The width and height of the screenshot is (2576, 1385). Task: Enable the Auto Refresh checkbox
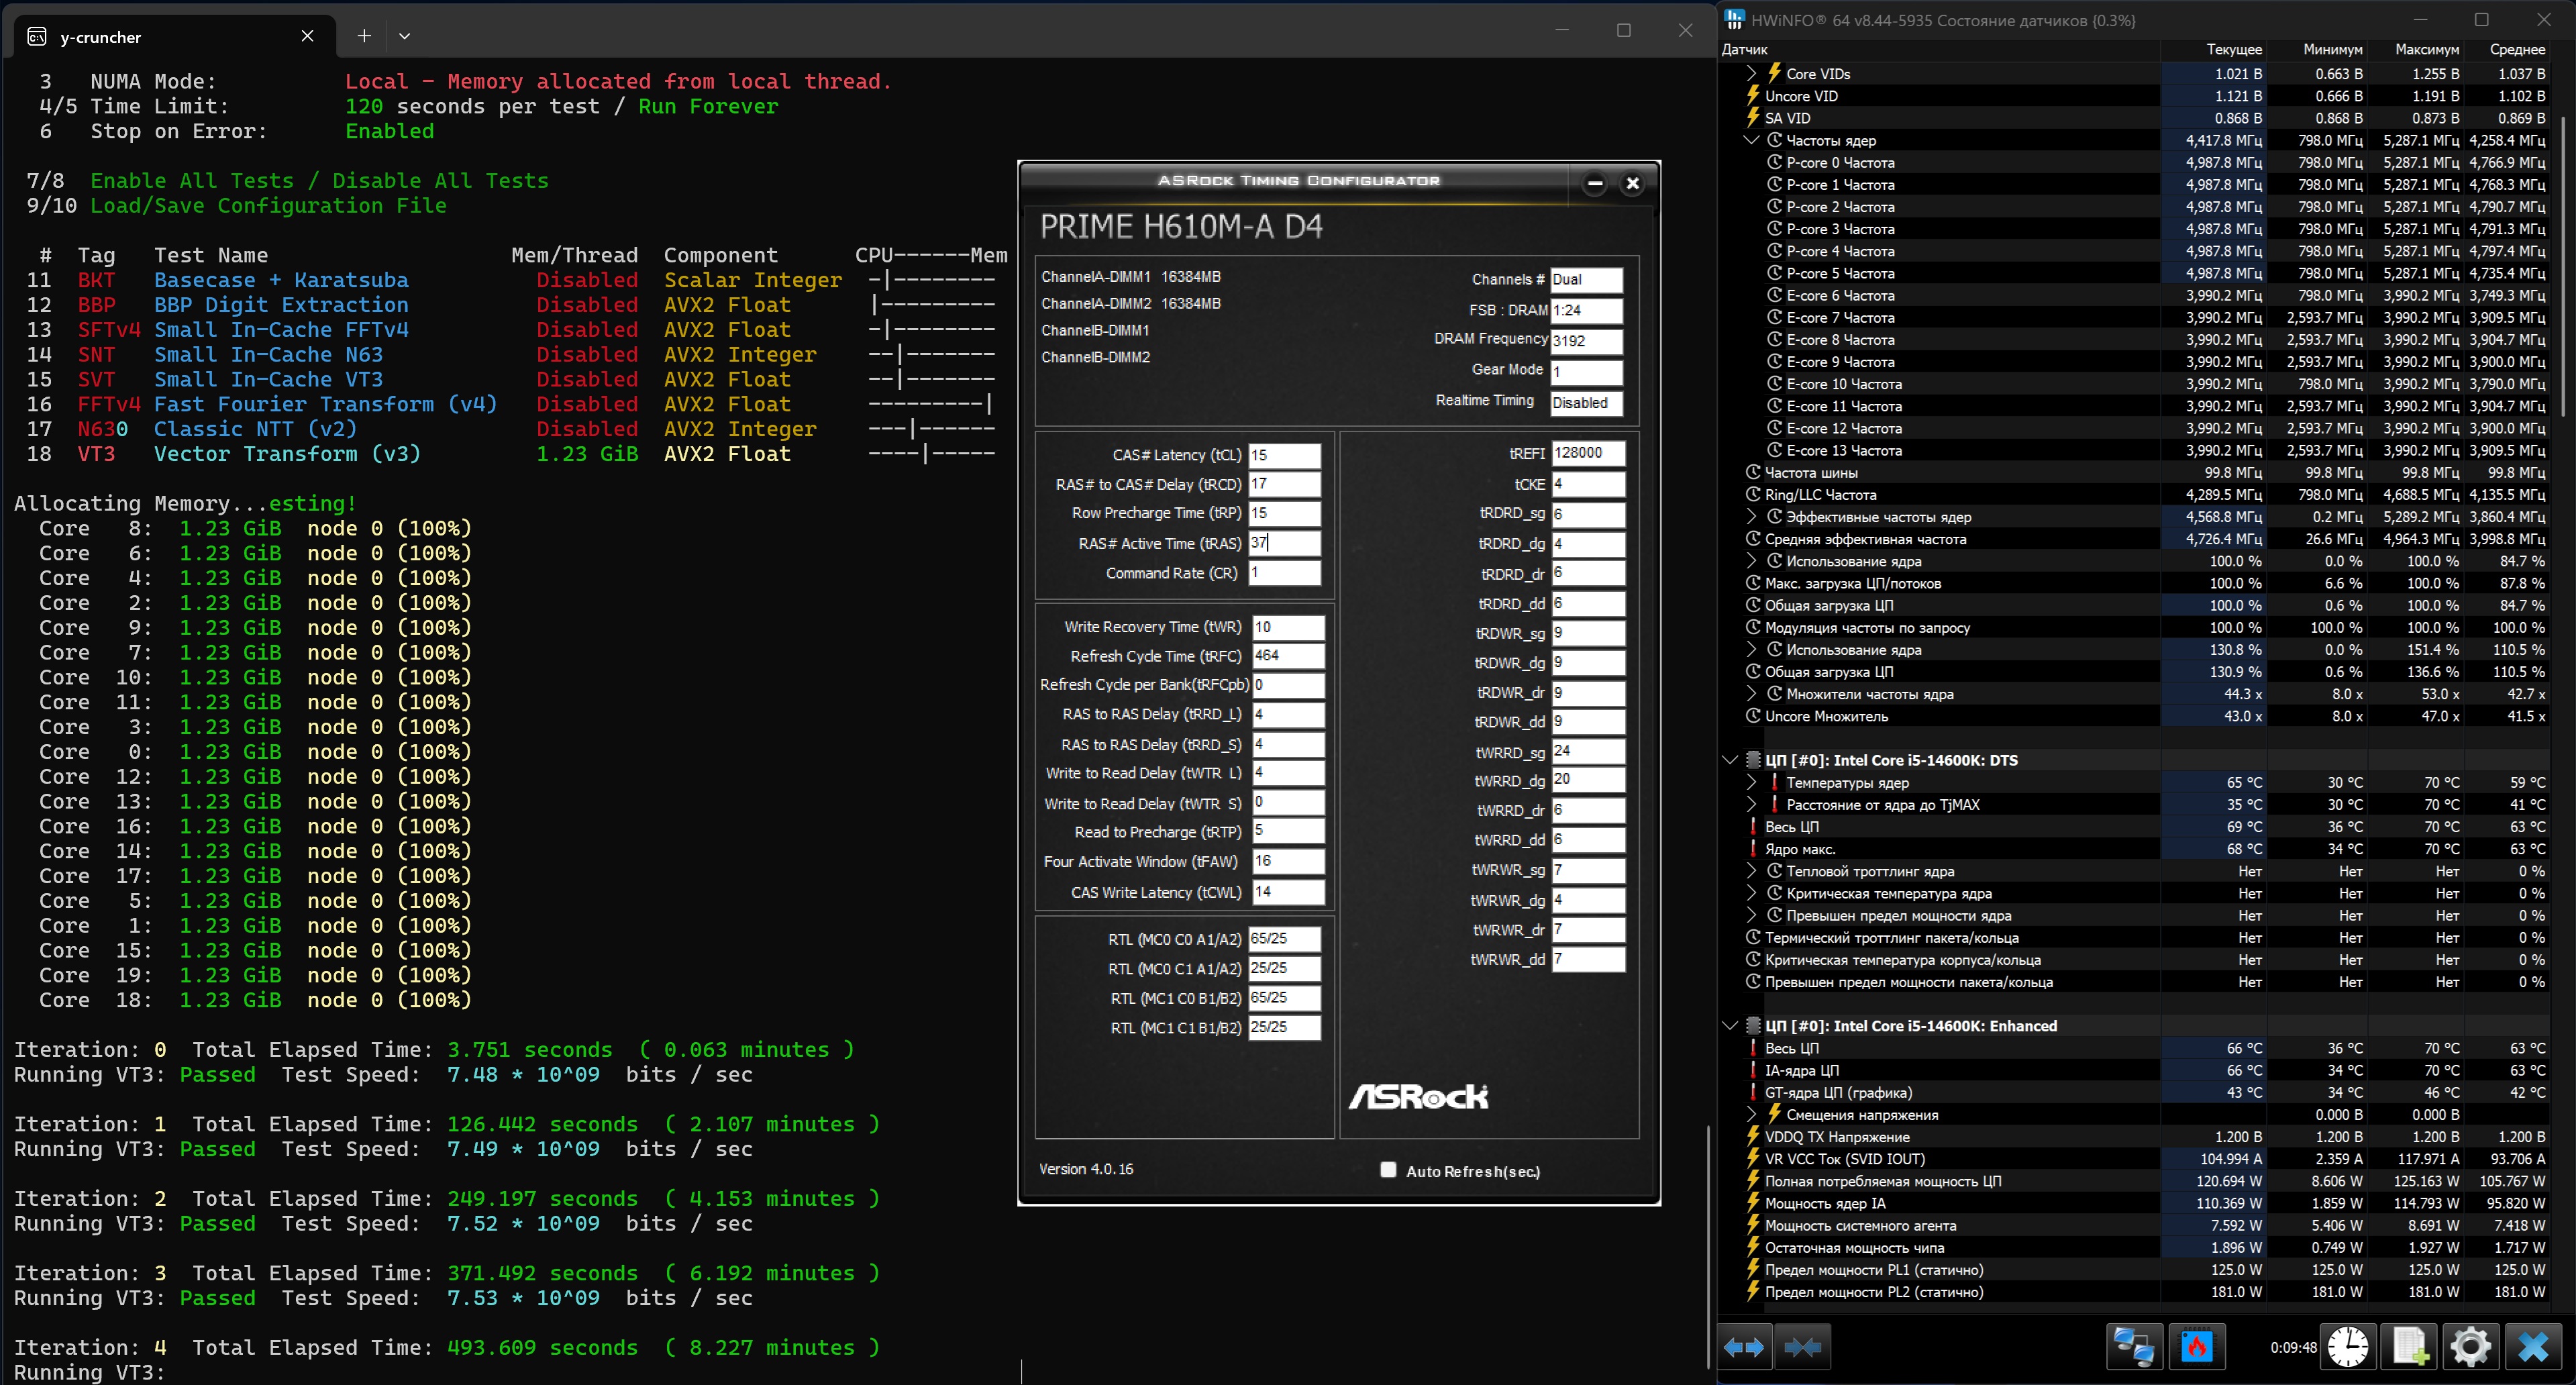coord(1388,1170)
